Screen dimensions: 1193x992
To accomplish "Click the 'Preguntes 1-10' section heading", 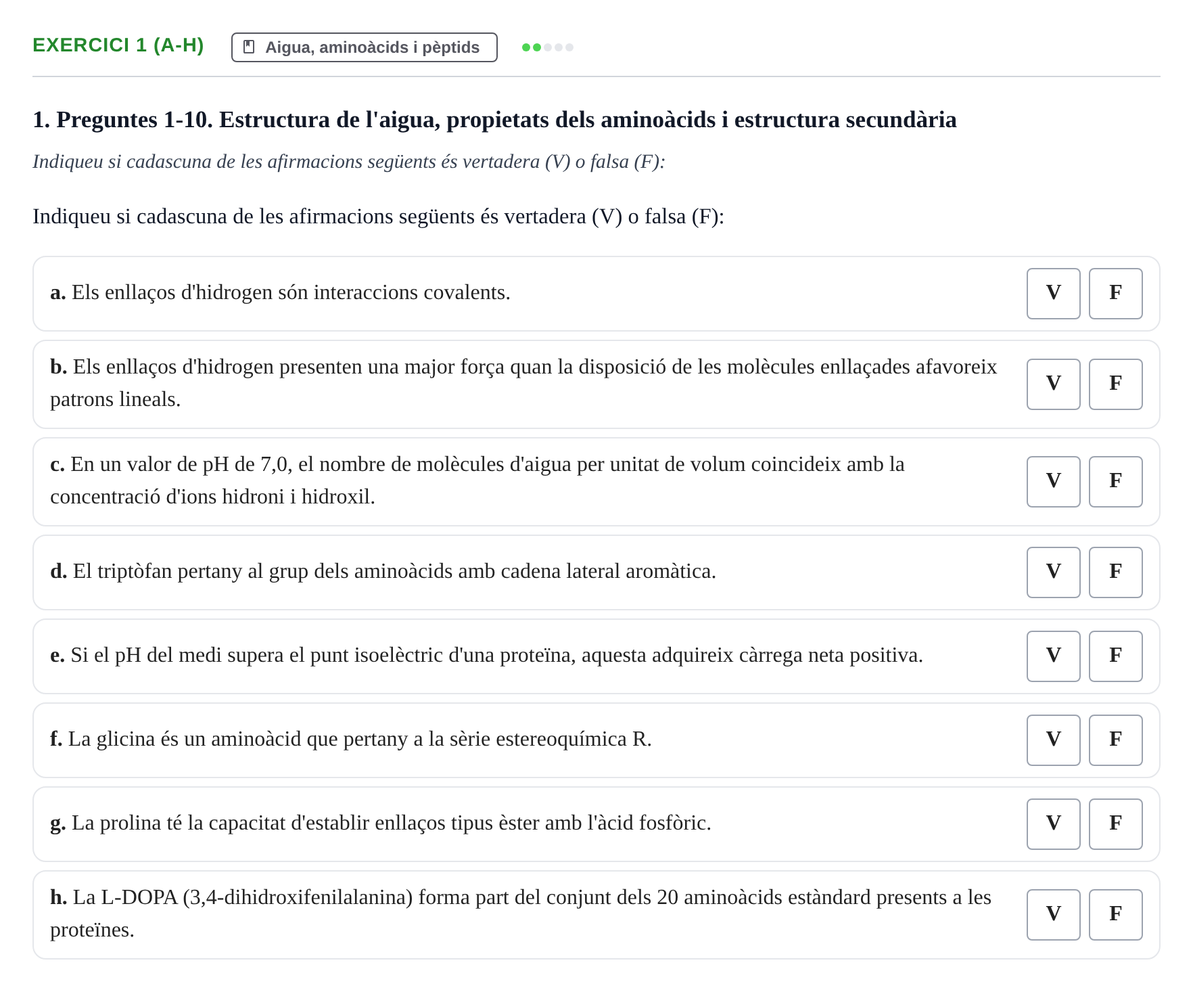I will 494,120.
